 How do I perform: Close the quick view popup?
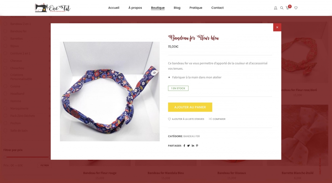[277, 27]
